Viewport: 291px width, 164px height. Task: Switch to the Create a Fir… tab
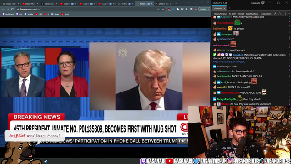[x=11, y=4]
